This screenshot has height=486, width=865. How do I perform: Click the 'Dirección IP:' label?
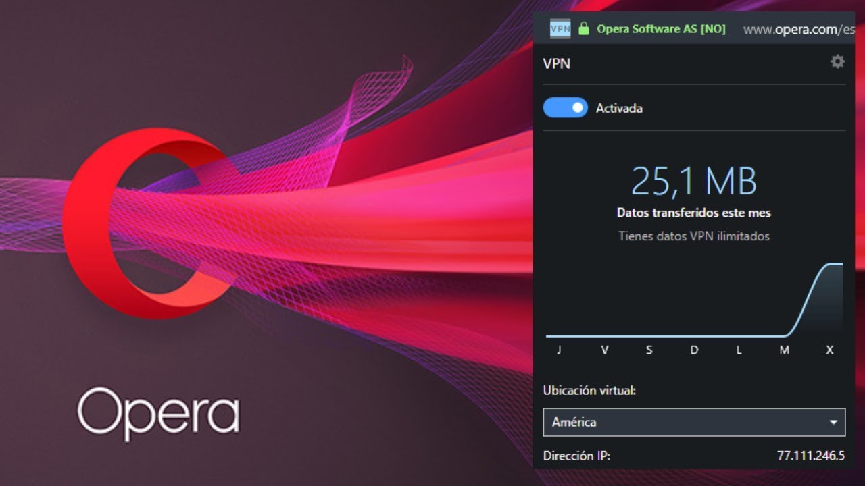pyautogui.click(x=576, y=456)
